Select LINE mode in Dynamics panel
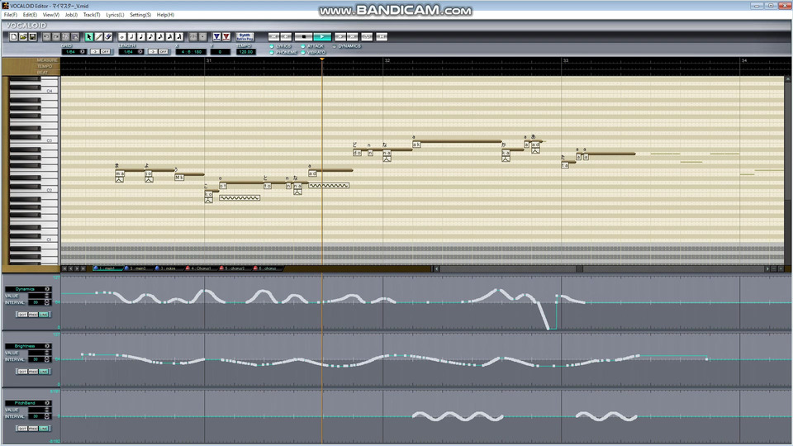The image size is (793, 446). tap(44, 315)
